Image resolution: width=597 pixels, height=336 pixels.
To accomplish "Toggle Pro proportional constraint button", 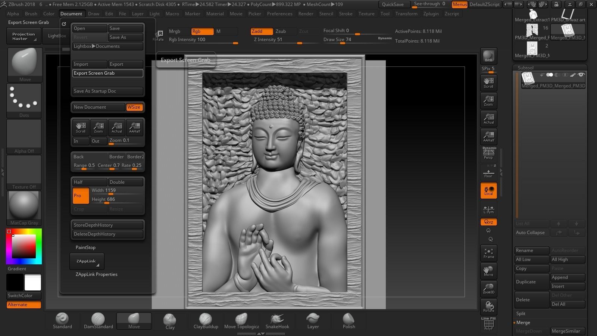I will [x=81, y=195].
